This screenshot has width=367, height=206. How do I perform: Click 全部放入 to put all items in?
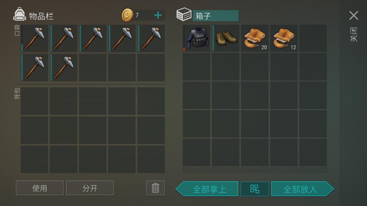302,189
